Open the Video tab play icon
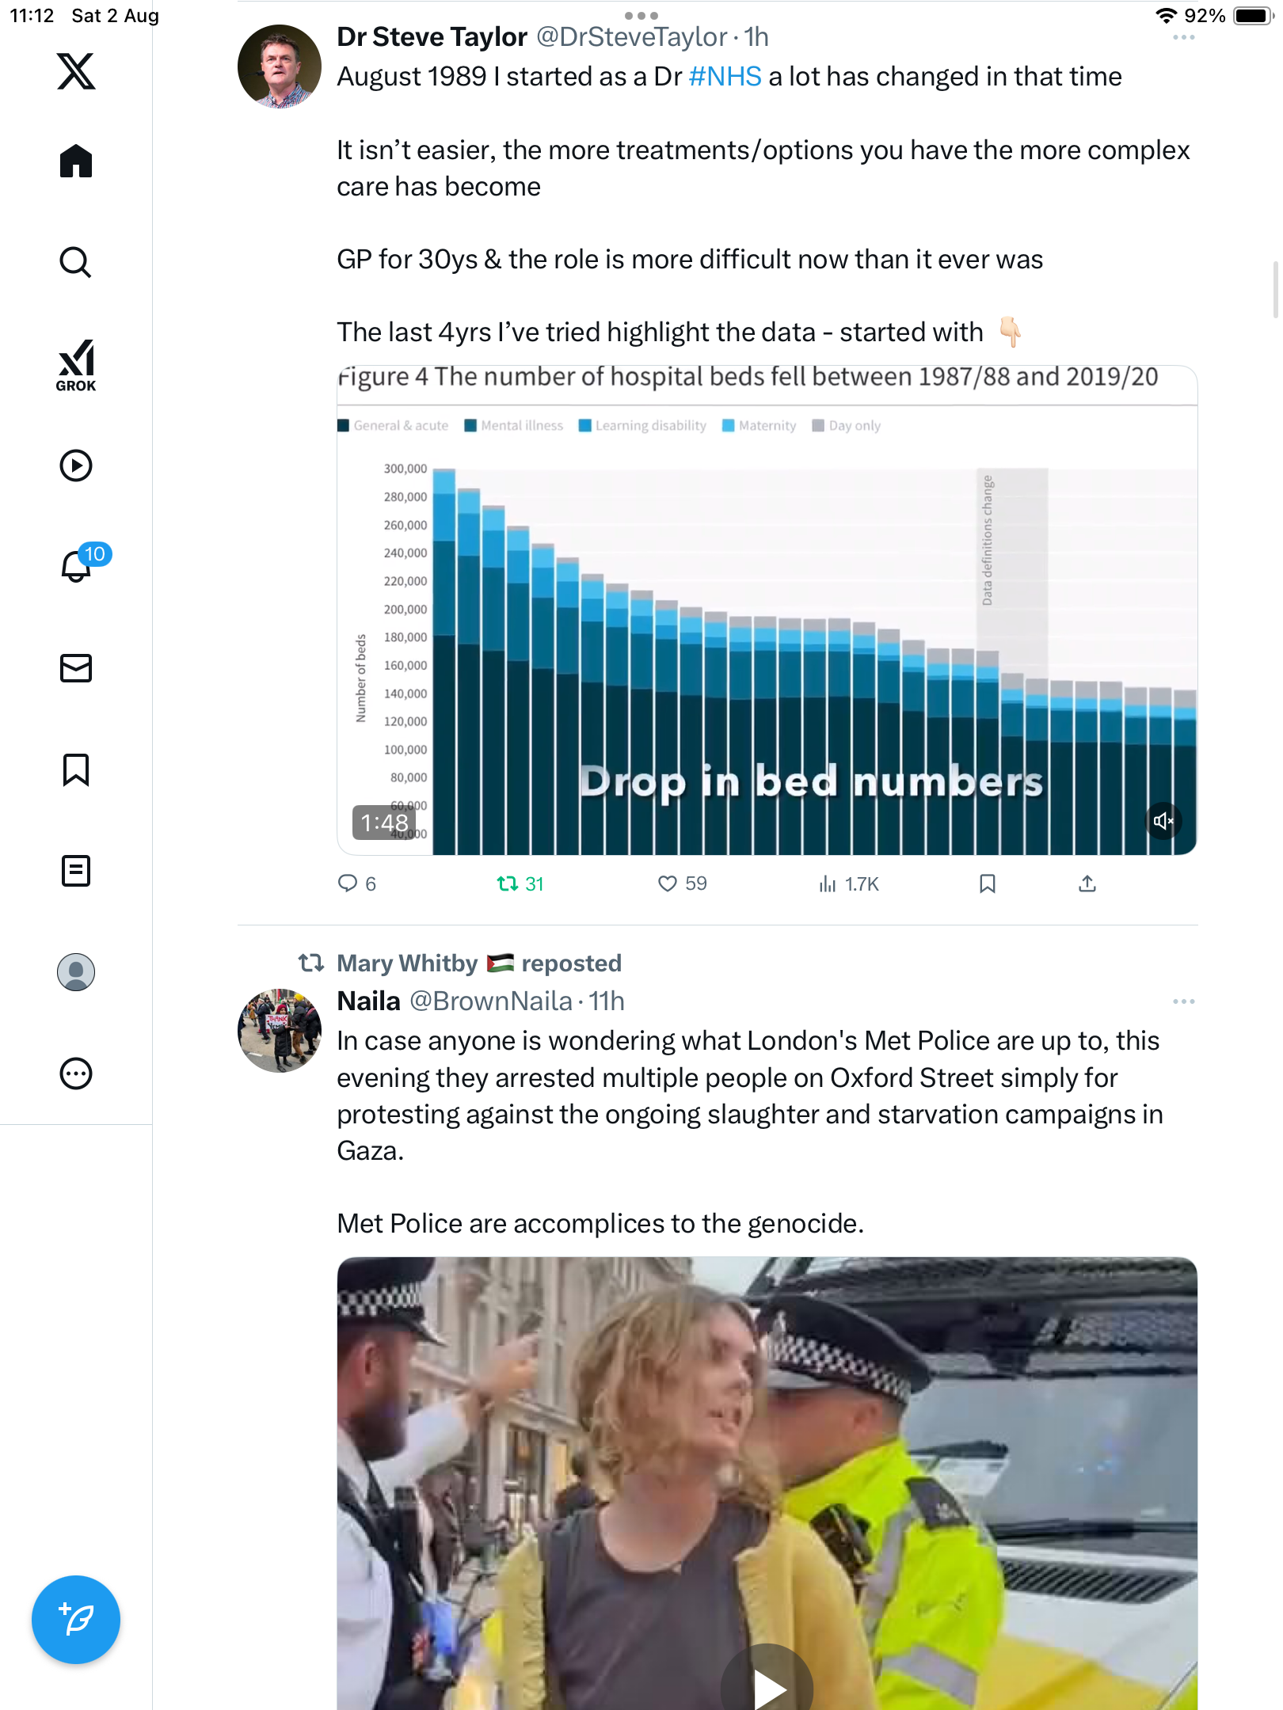The height and width of the screenshot is (1710, 1283). click(x=76, y=465)
